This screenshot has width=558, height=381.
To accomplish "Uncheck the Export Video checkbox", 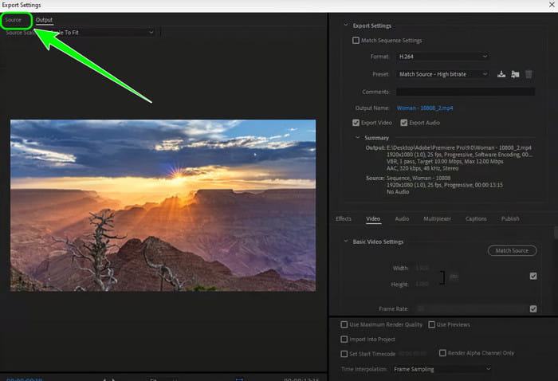I will (356, 123).
